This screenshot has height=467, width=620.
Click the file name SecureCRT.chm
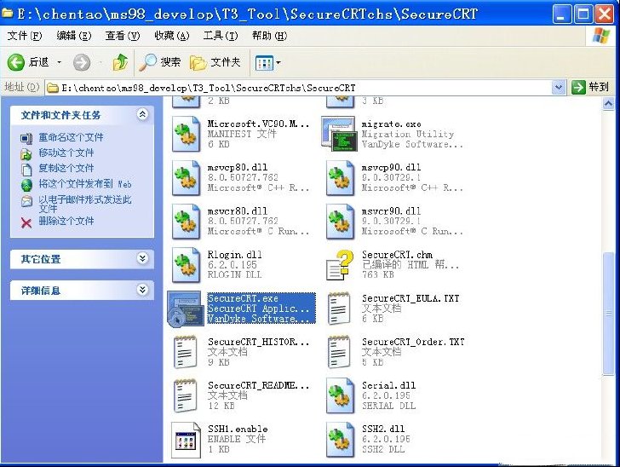click(397, 255)
